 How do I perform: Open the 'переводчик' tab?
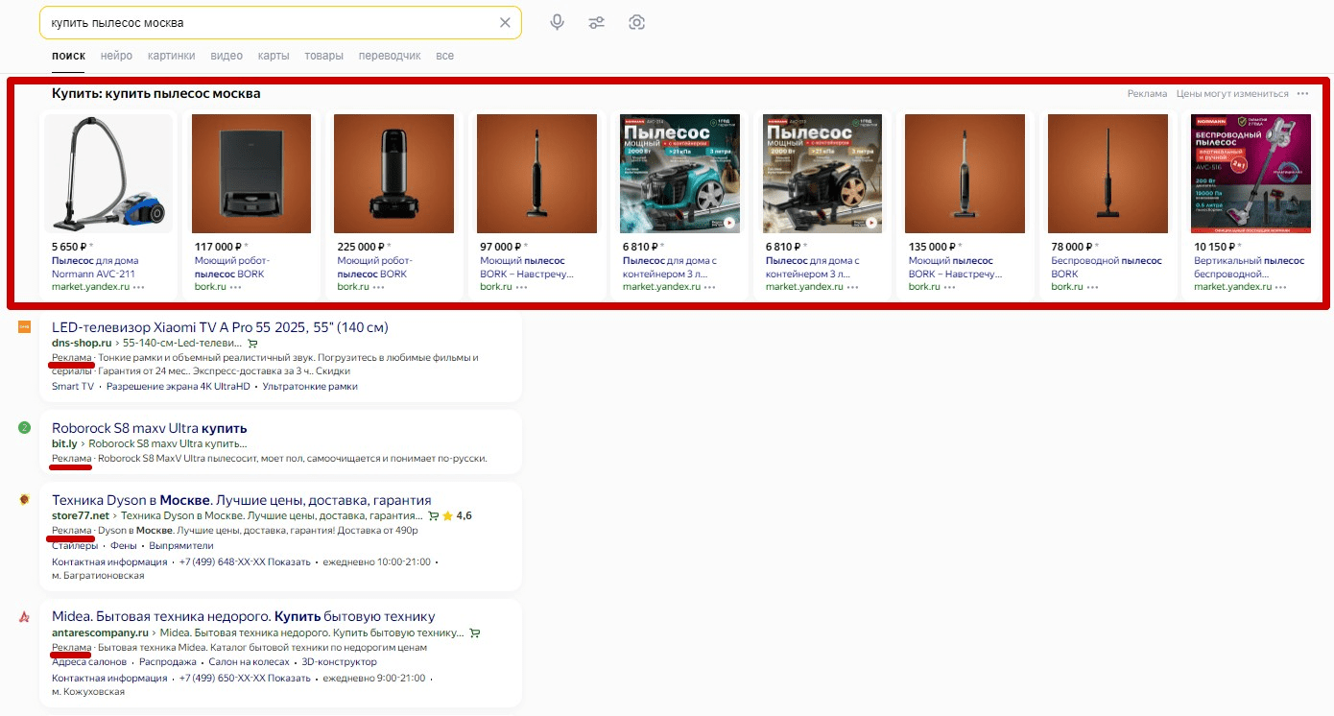(390, 56)
